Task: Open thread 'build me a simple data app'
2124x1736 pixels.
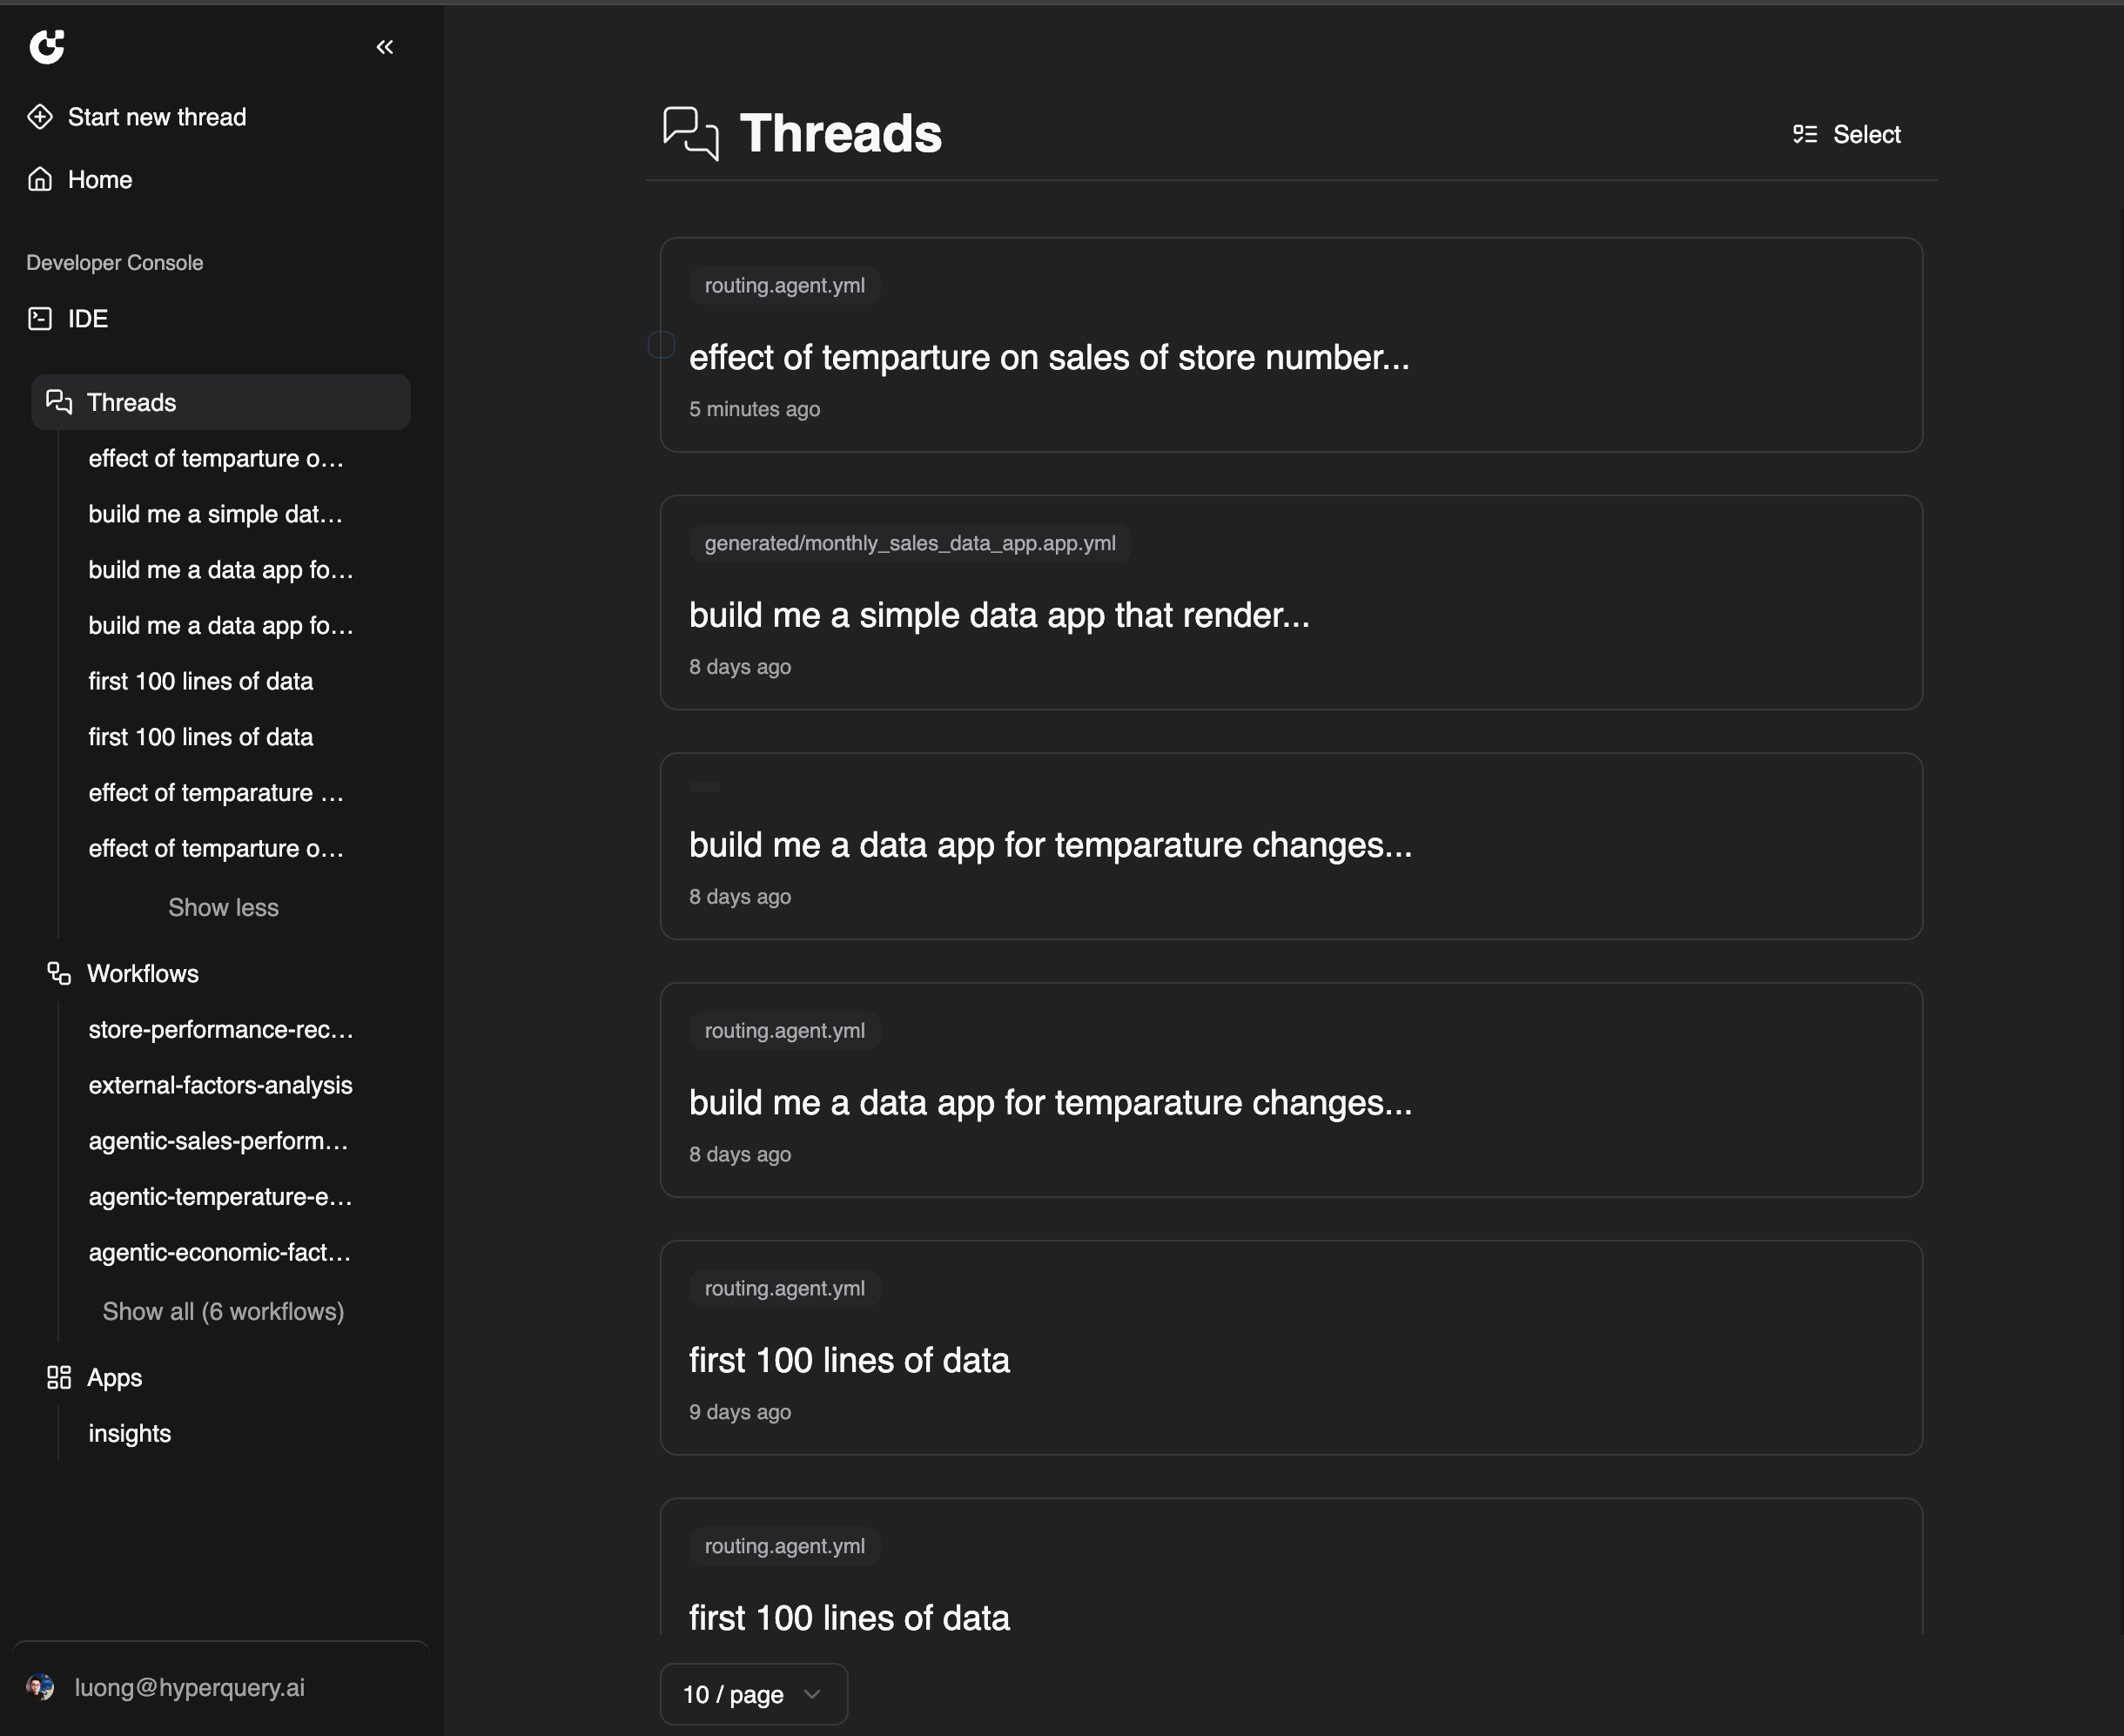Action: pos(998,615)
